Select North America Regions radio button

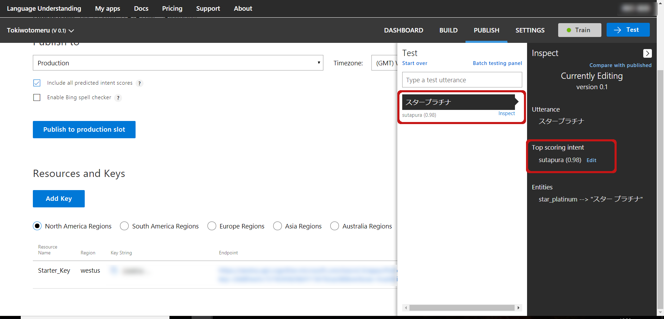pos(37,226)
